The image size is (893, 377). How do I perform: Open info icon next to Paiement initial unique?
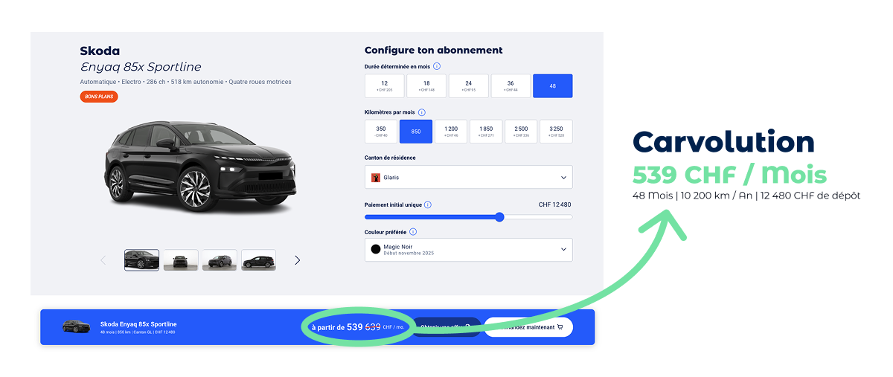[x=428, y=204]
